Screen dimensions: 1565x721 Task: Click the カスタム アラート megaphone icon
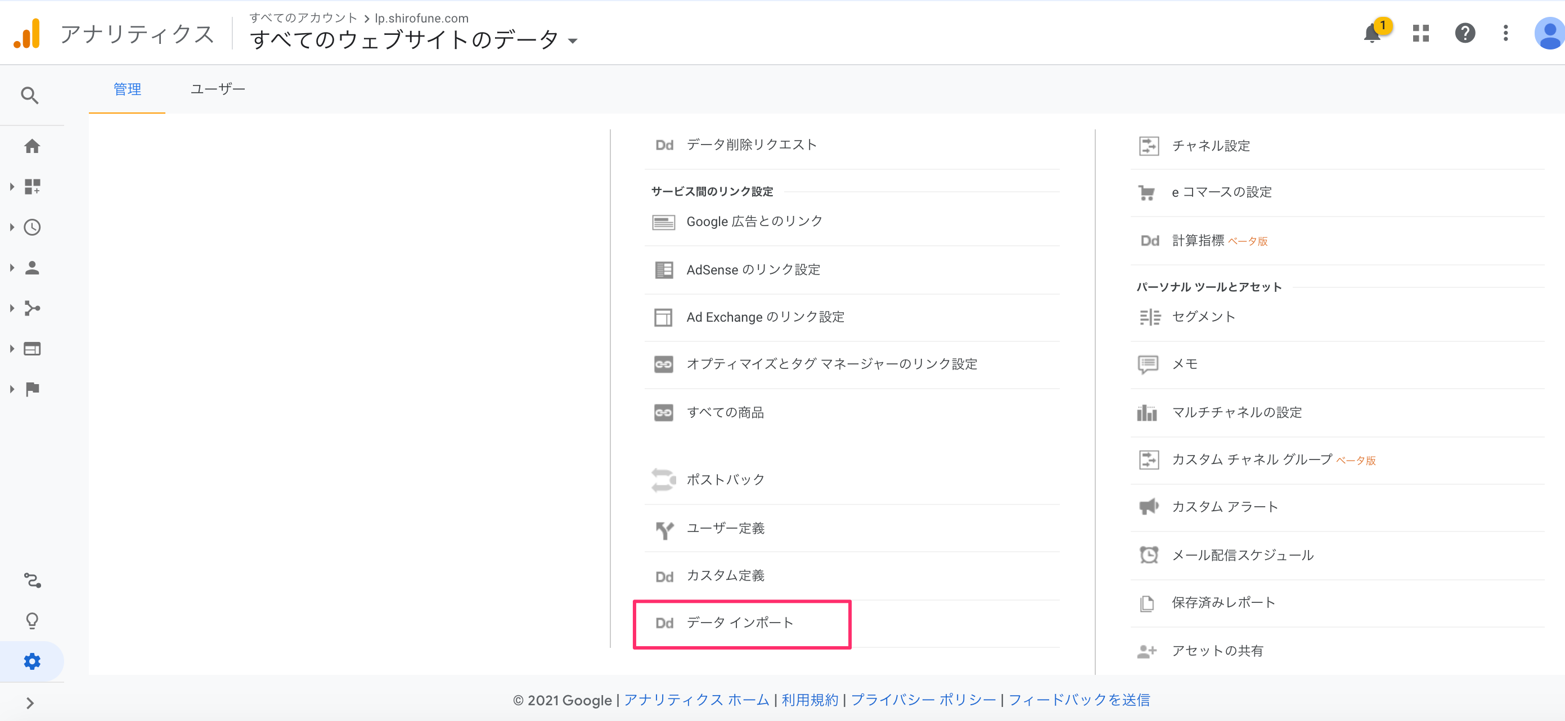pos(1149,507)
